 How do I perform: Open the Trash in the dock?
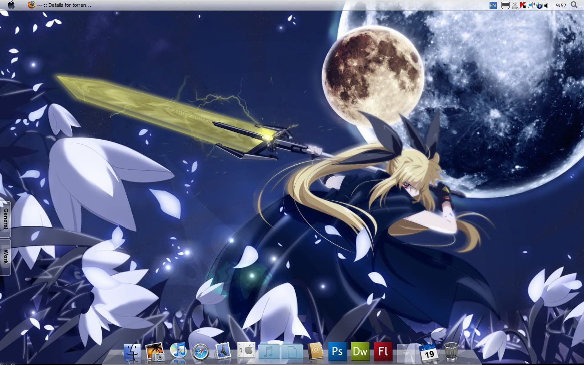pyautogui.click(x=451, y=352)
